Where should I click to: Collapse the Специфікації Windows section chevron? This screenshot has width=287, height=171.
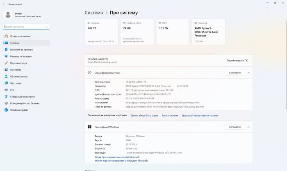[x=248, y=127]
